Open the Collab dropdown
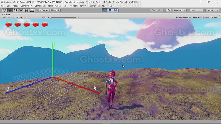 [x=157, y=10]
